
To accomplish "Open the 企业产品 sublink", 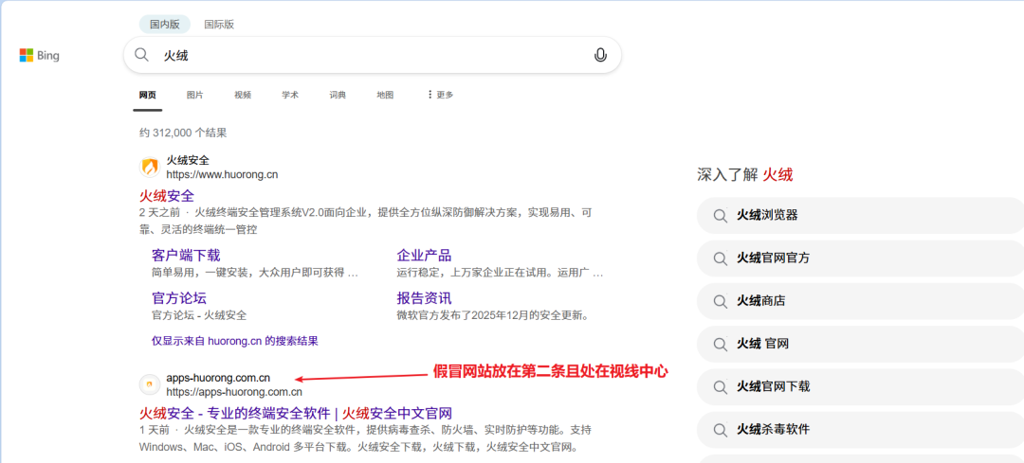I will click(424, 255).
